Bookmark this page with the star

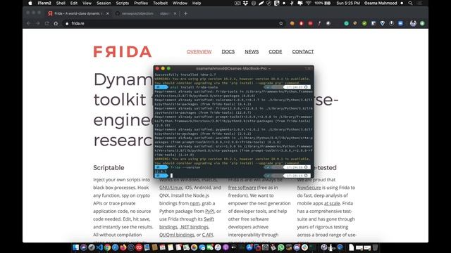[281, 23]
